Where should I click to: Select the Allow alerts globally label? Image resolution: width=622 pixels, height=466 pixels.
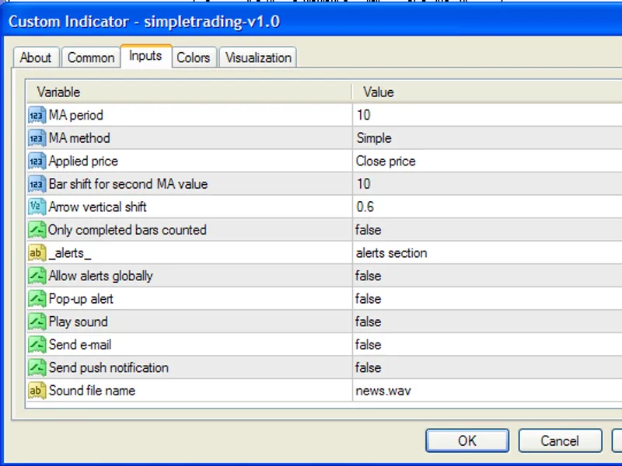pos(101,276)
